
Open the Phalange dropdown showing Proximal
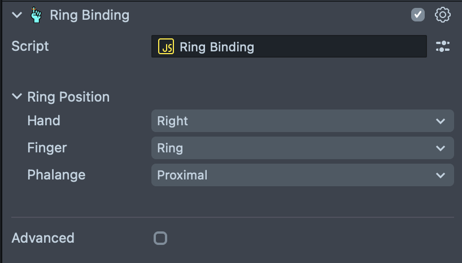294,176
